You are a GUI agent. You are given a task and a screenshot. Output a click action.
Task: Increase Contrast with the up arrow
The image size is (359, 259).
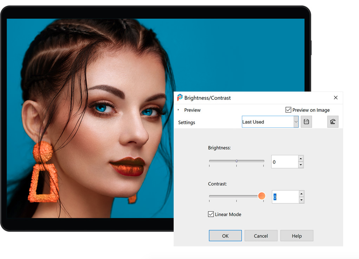pyautogui.click(x=301, y=194)
